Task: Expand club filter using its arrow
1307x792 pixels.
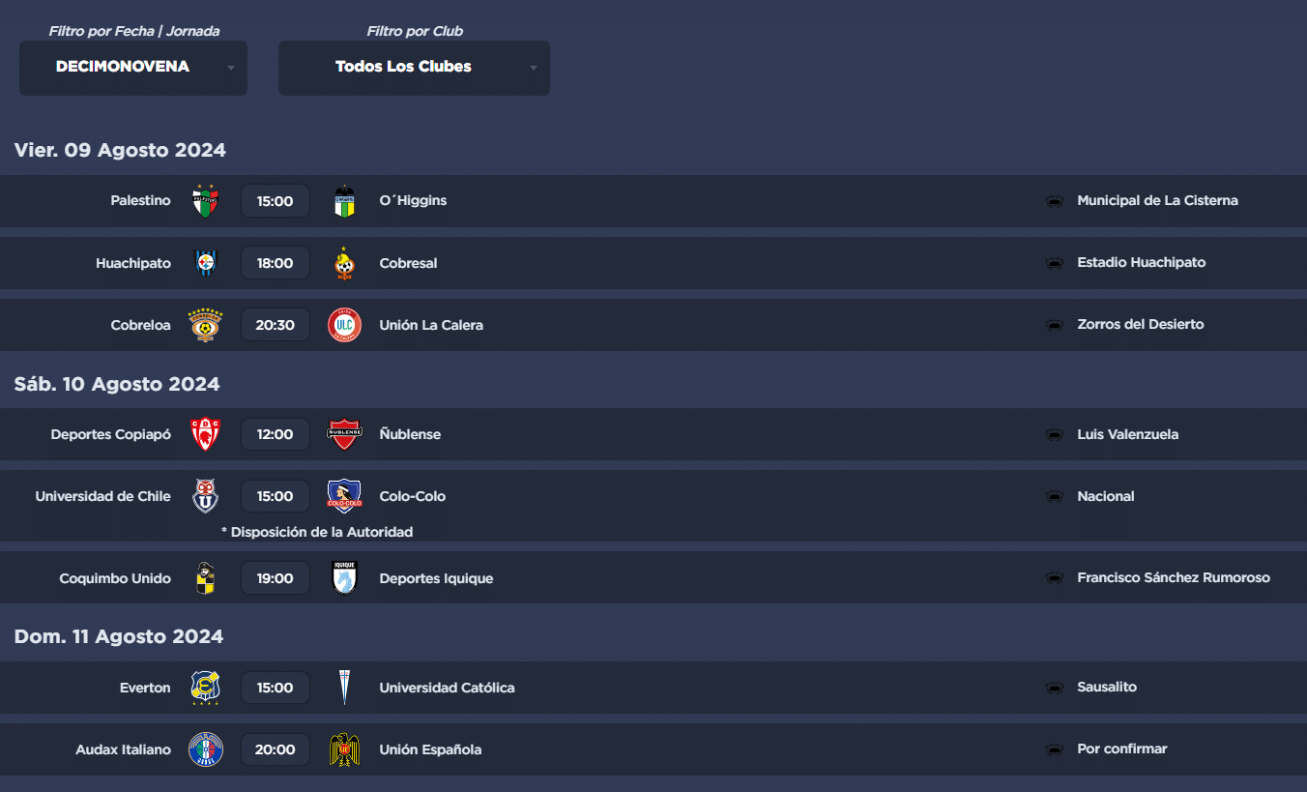Action: click(x=533, y=68)
